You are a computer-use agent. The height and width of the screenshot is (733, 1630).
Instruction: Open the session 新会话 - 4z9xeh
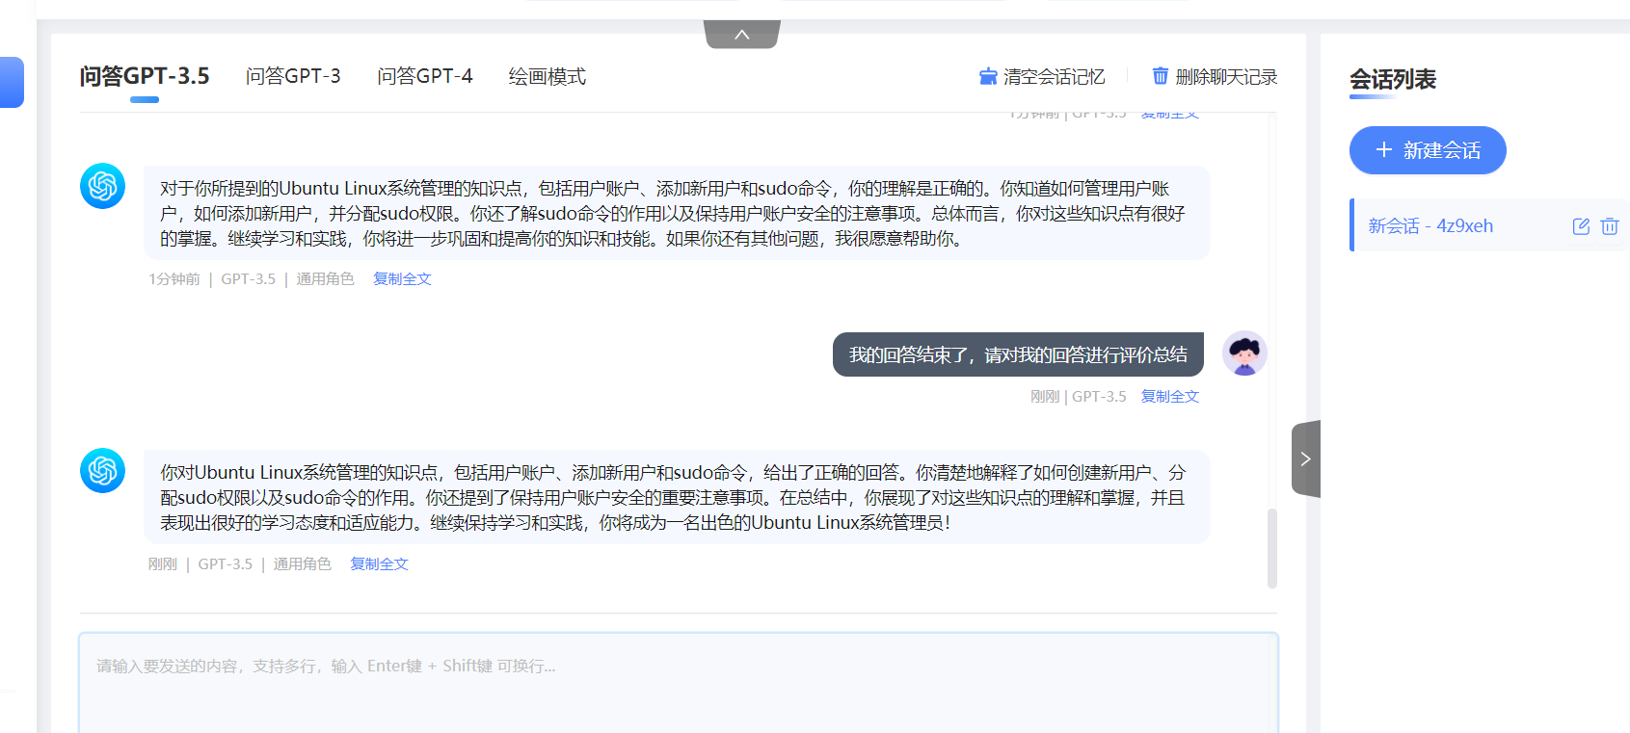pyautogui.click(x=1488, y=225)
